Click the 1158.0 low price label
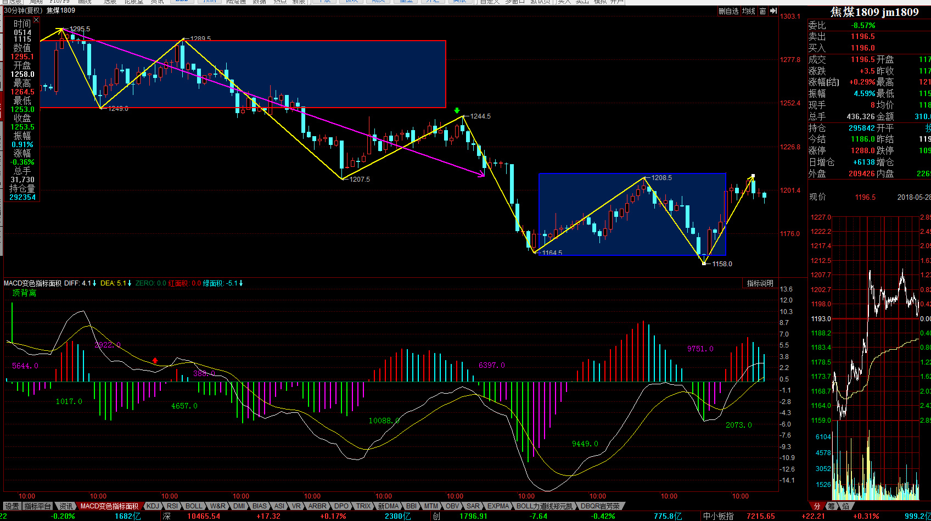This screenshot has width=931, height=521. pos(722,264)
